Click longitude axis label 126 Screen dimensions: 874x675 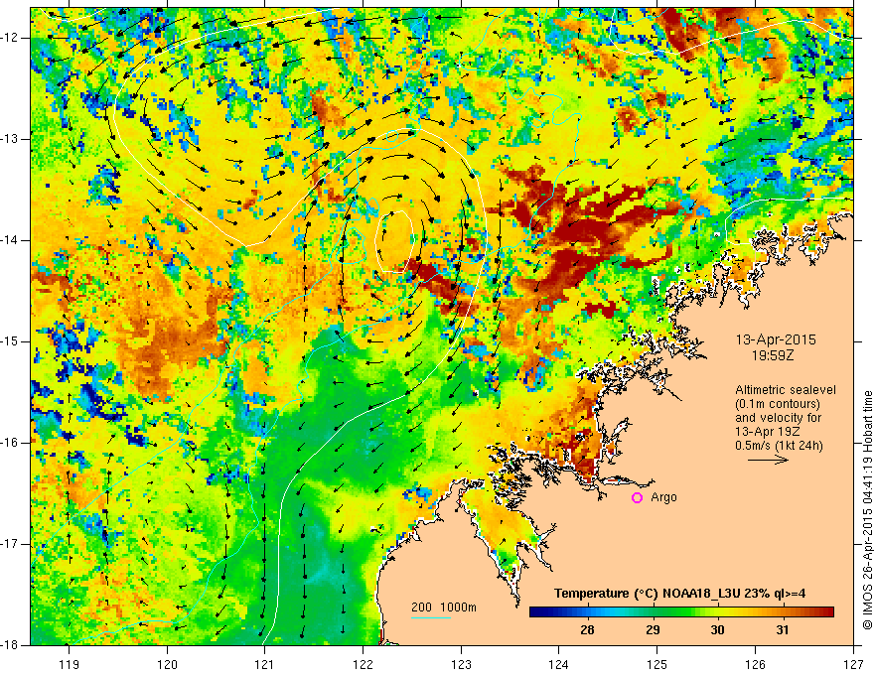point(755,664)
